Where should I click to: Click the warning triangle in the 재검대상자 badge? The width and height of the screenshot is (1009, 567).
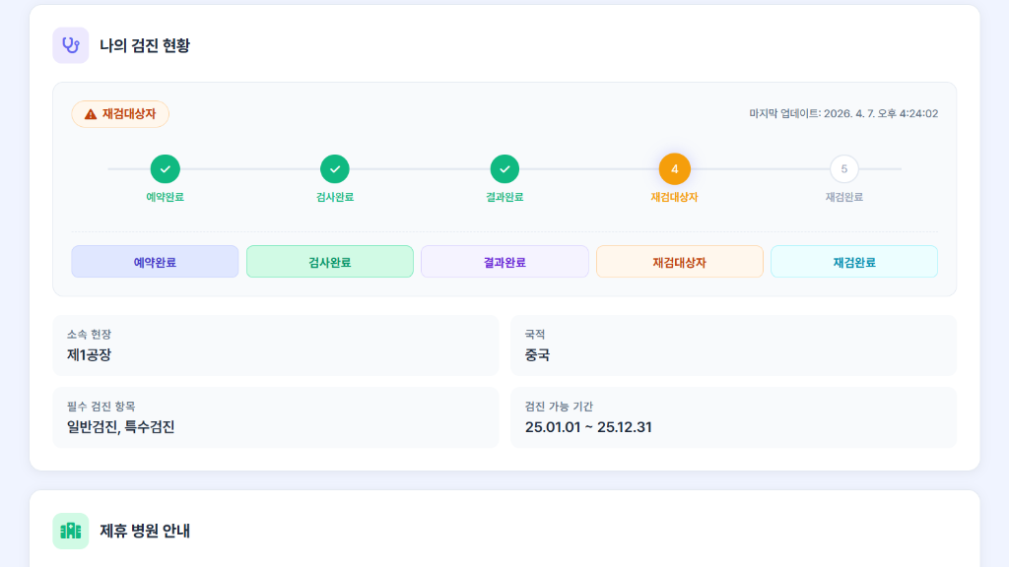coord(91,114)
